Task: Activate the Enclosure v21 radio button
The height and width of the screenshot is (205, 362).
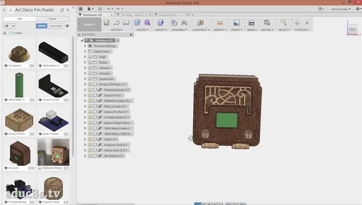Action: [x=118, y=41]
